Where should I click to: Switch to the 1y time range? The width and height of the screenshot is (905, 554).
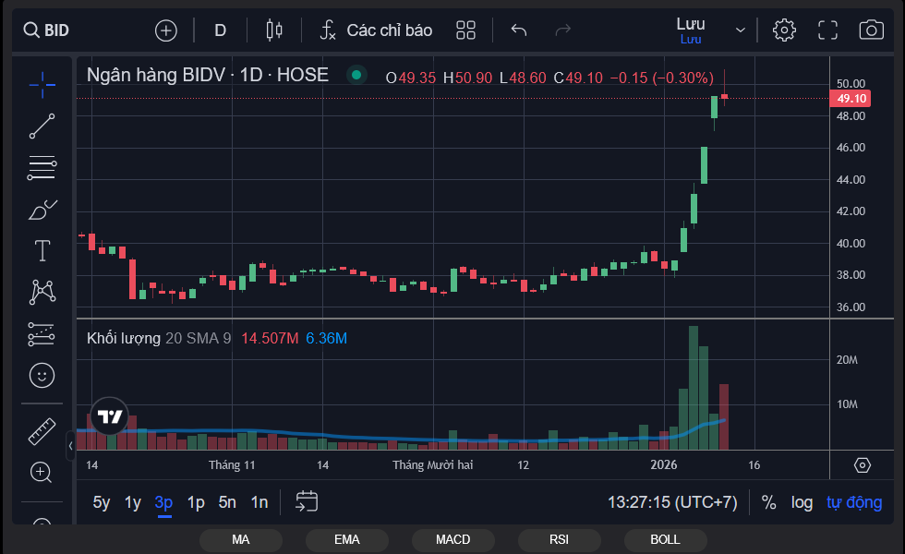click(x=133, y=502)
